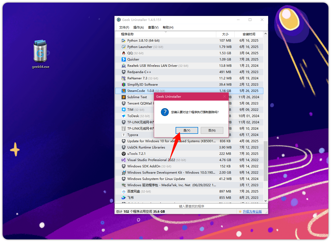Click the program list scrollbar thumb
This screenshot has width=331, height=242.
coord(265,161)
